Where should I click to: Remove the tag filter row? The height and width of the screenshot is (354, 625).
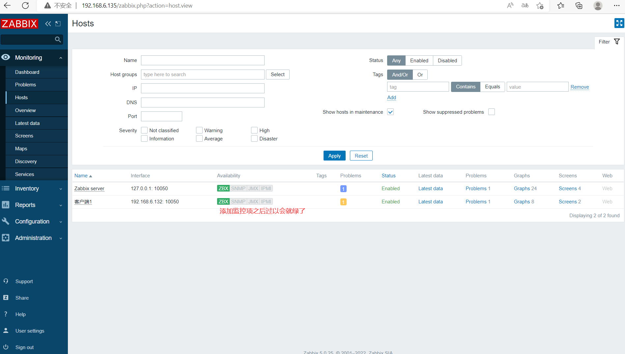[580, 87]
